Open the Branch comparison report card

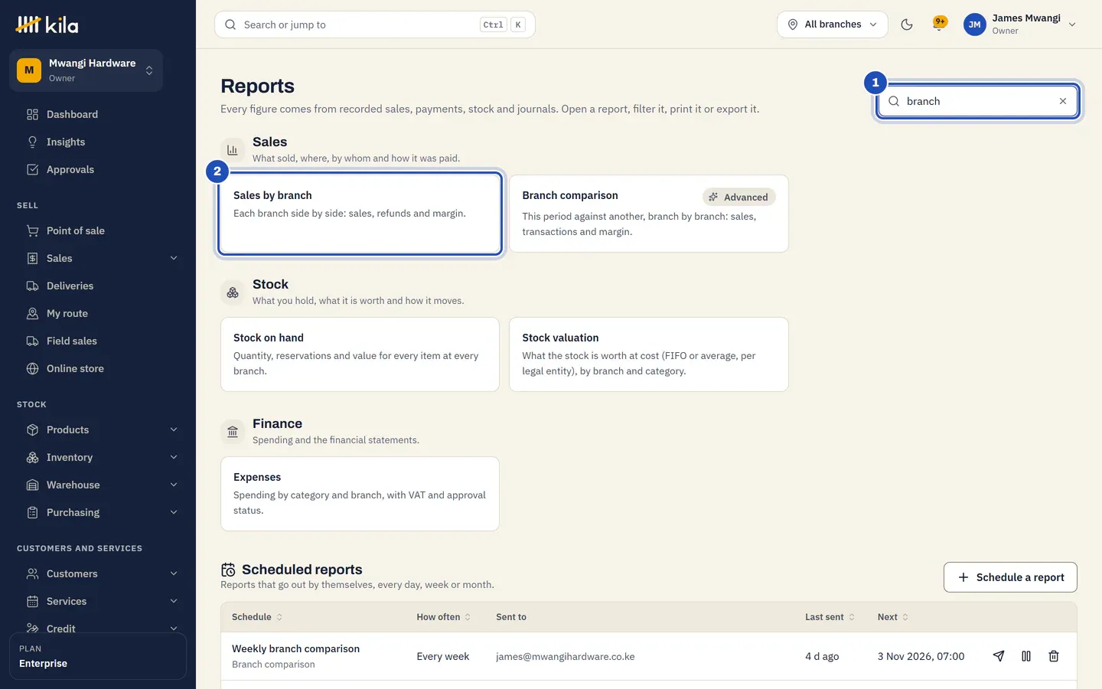tap(649, 214)
